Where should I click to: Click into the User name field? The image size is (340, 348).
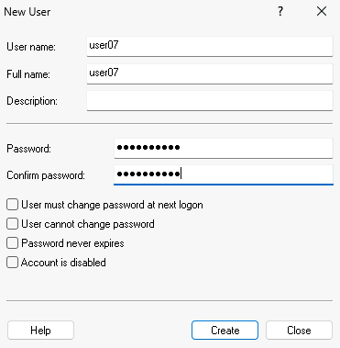(210, 46)
